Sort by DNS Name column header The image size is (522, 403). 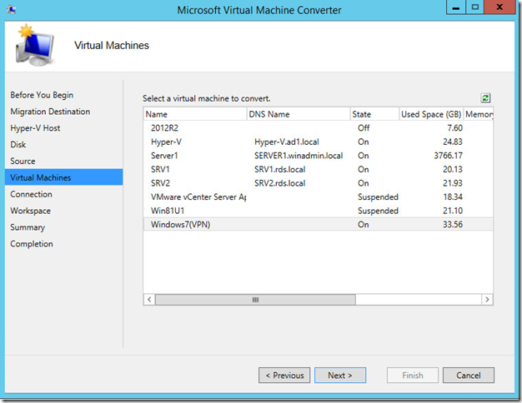point(299,114)
